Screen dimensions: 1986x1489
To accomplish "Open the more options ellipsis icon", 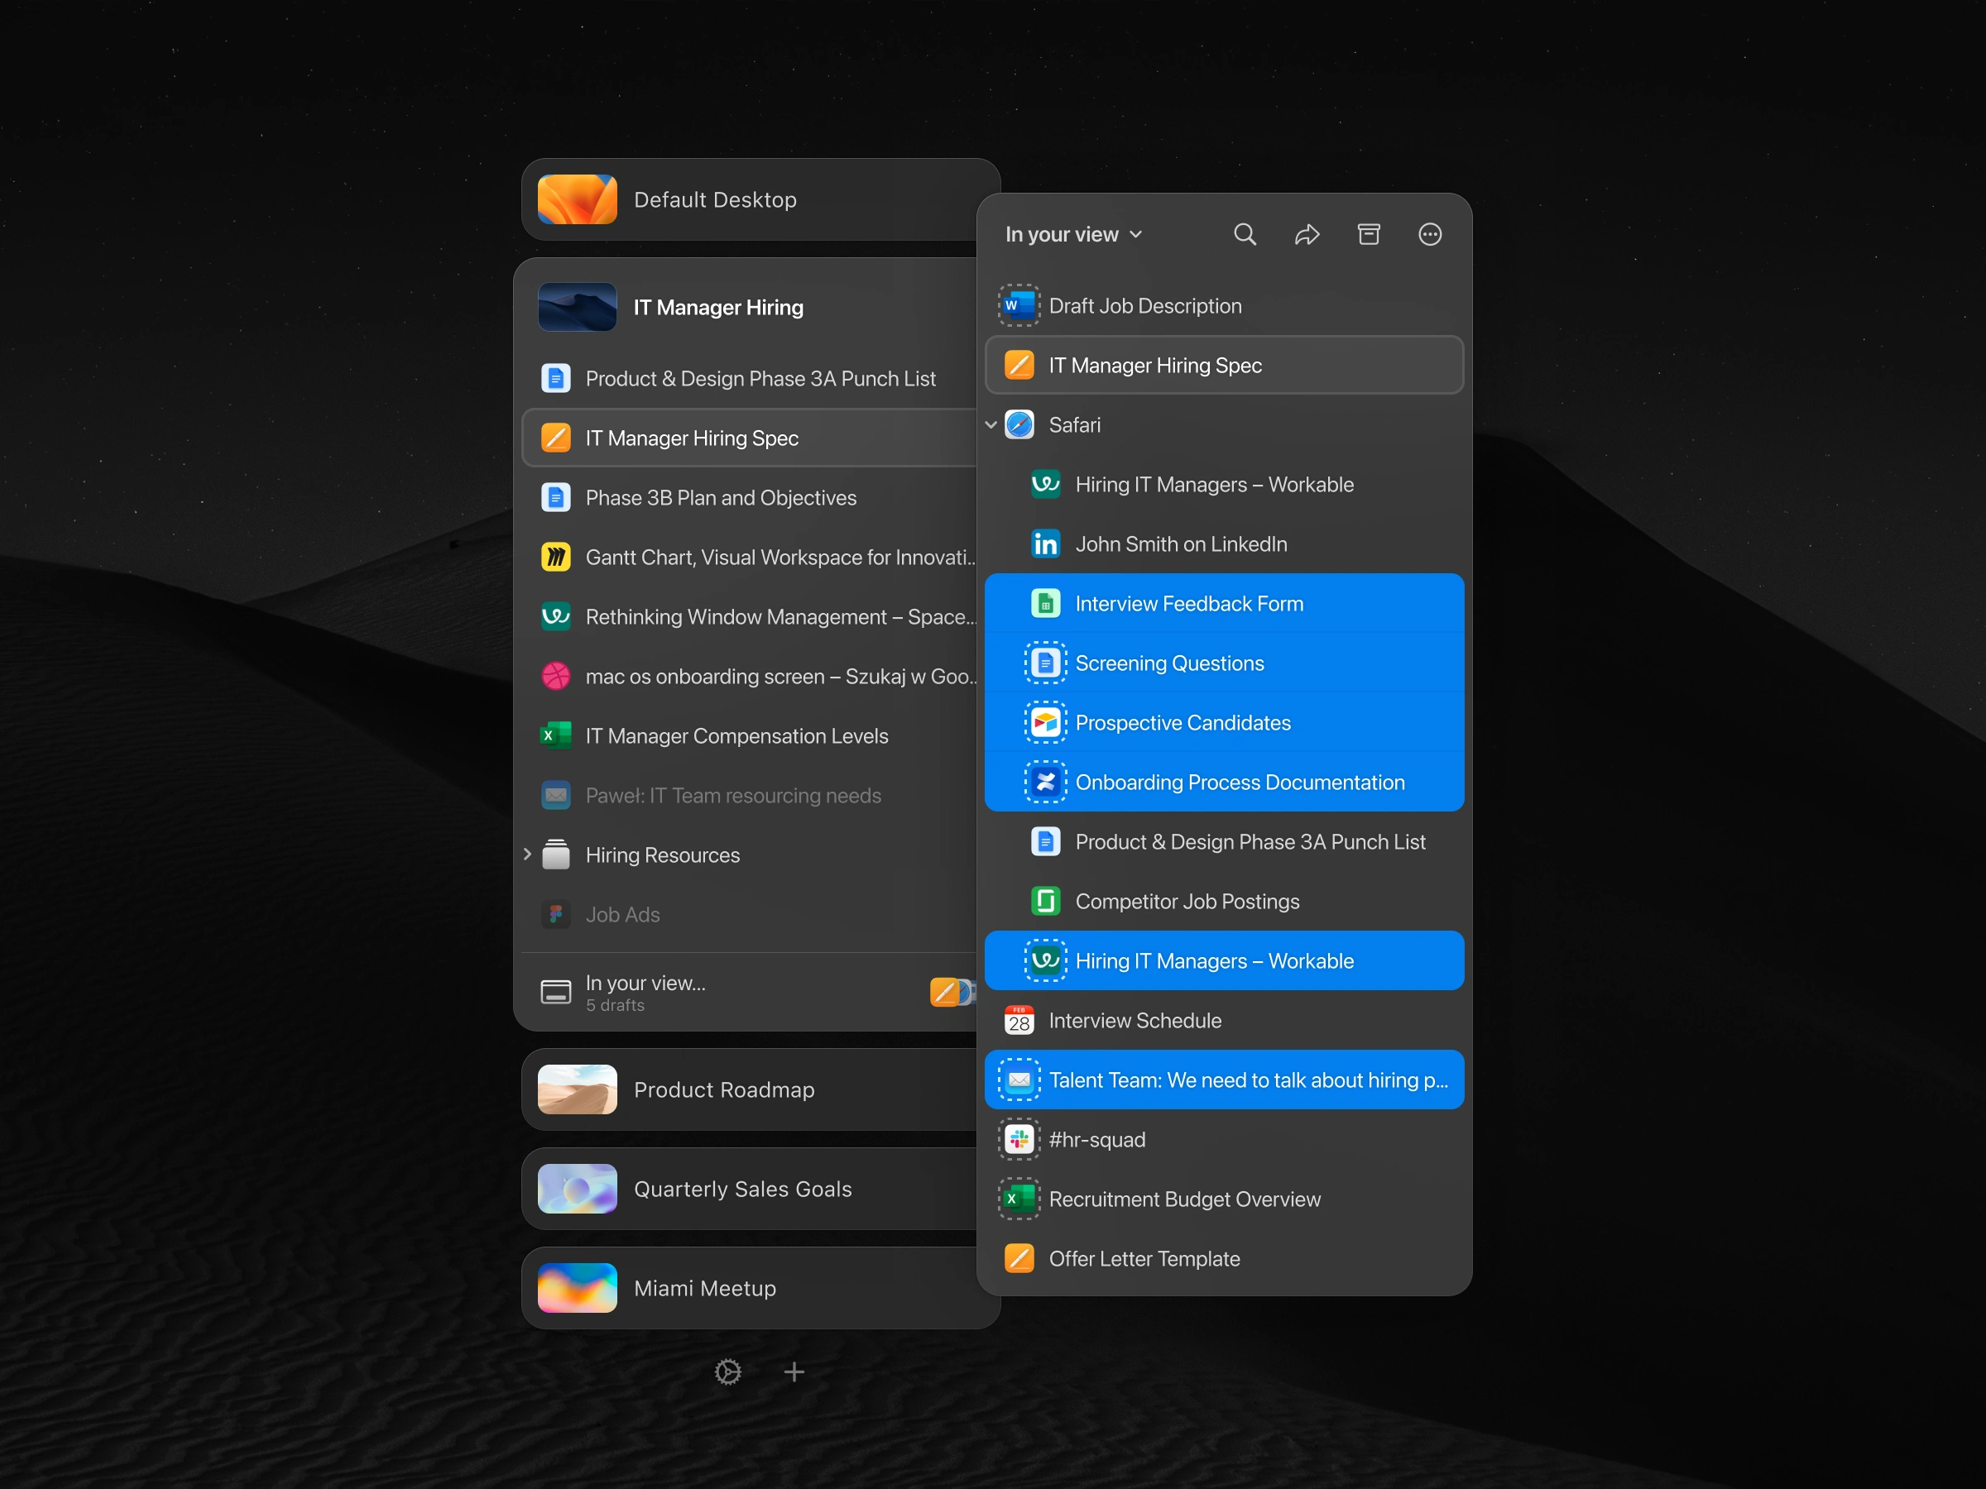I will coord(1429,234).
